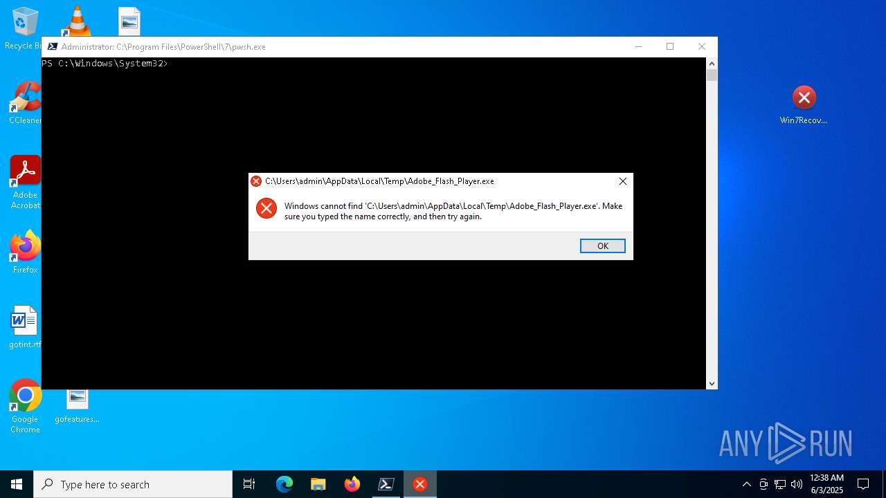Open the network tray icon
Viewport: 886px width, 498px height.
(x=780, y=484)
